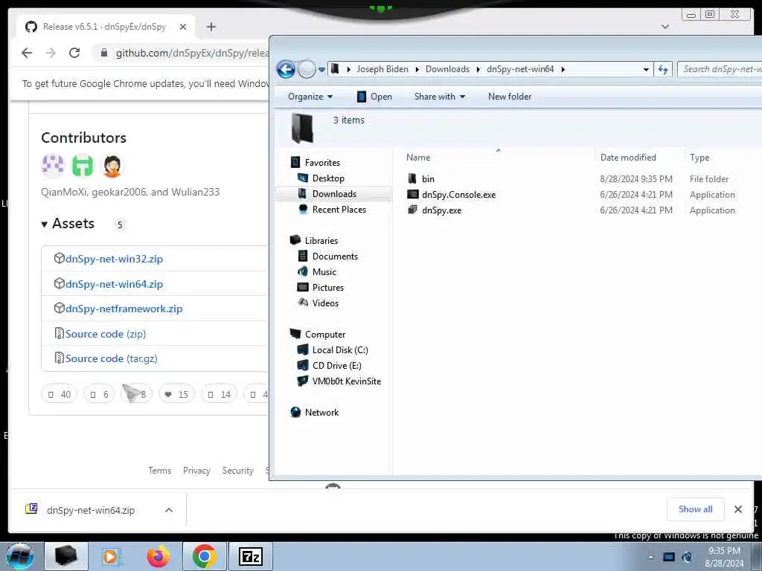This screenshot has height=571, width=762.
Task: Open the address bar history dropdown in Explorer
Action: pyautogui.click(x=646, y=69)
